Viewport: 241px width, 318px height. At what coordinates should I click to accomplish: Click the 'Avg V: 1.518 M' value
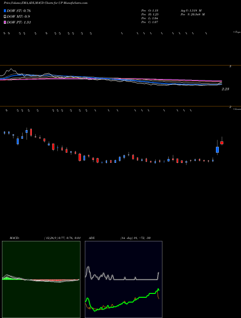[191, 11]
